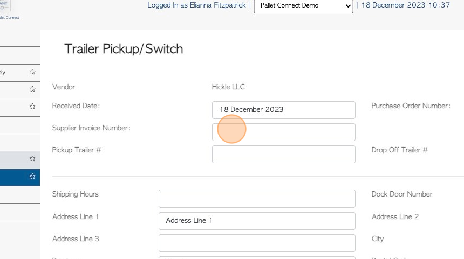Click the star in the blue highlighted sidebar row
464x259 pixels.
32,176
